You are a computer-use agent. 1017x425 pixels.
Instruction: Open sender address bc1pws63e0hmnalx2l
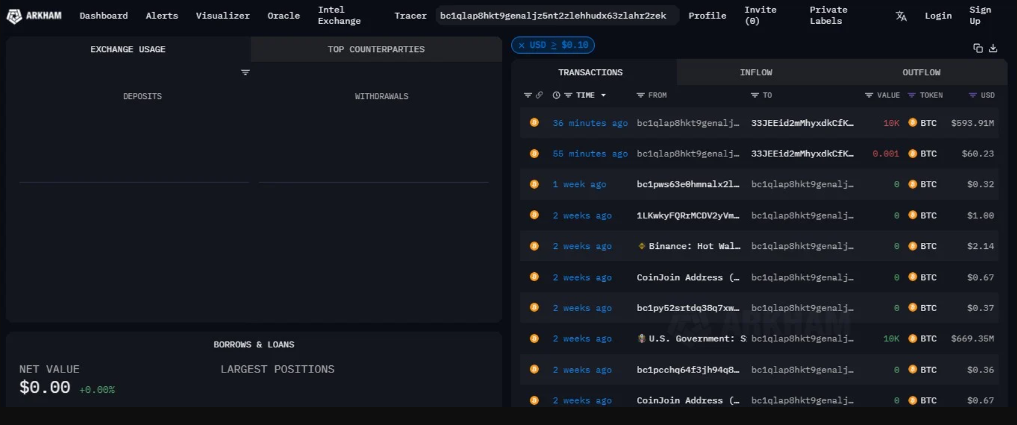(688, 184)
